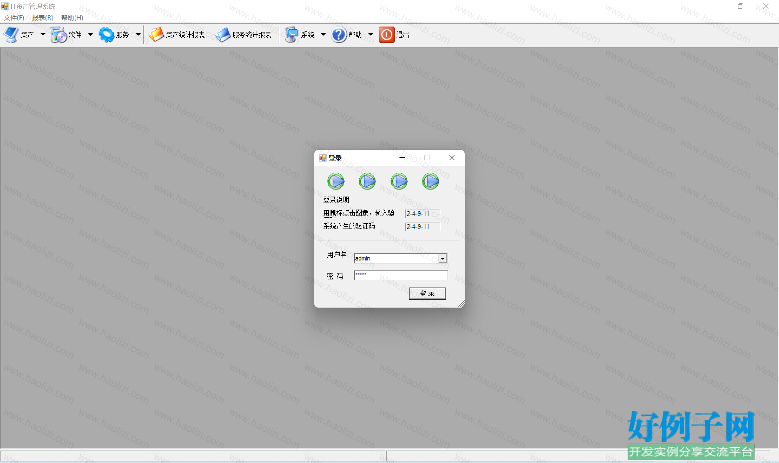Expand the 服务 dropdown arrow
779x463 pixels.
coord(138,35)
